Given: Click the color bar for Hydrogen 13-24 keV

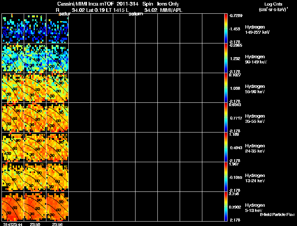Looking at the screenshot, I should point(226,177).
